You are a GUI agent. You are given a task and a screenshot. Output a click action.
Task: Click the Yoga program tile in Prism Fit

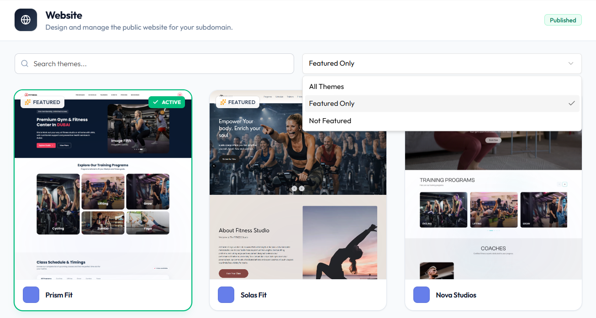click(148, 223)
